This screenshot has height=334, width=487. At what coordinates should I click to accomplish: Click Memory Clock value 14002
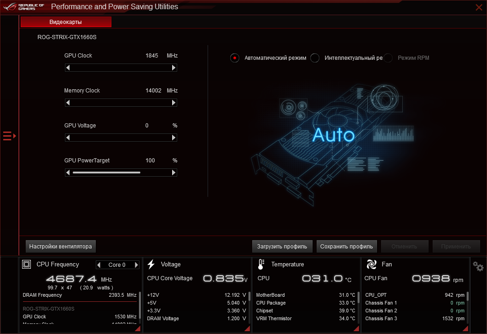pyautogui.click(x=153, y=91)
